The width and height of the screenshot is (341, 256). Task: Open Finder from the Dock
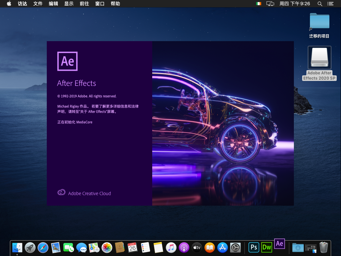pos(17,247)
